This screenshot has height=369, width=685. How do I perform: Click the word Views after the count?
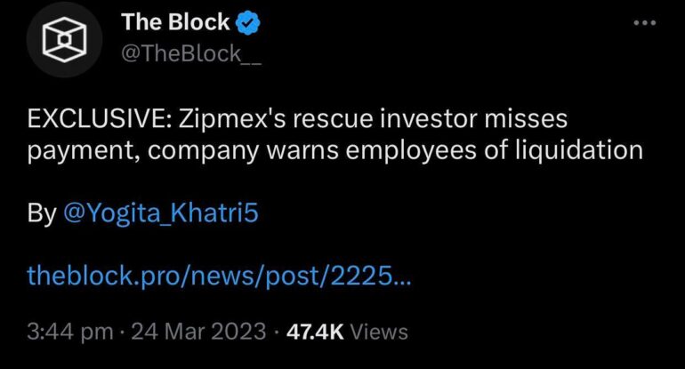380,333
